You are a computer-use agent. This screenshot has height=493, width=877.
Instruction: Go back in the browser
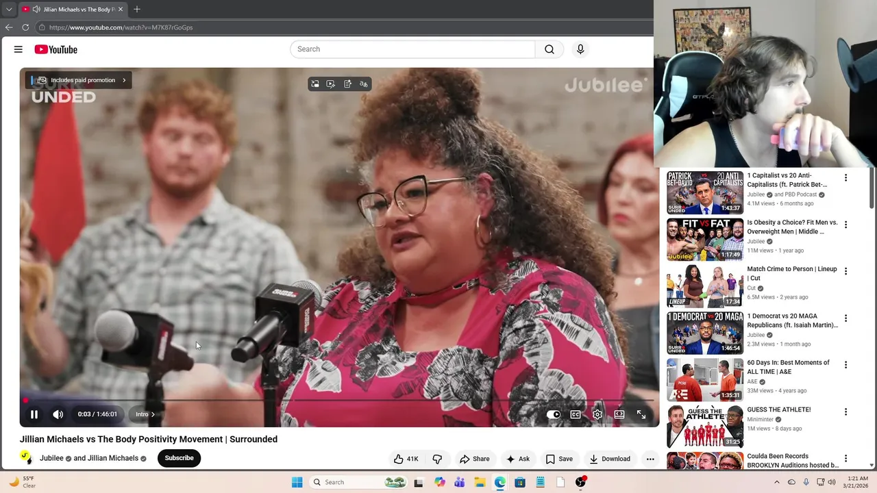9,27
